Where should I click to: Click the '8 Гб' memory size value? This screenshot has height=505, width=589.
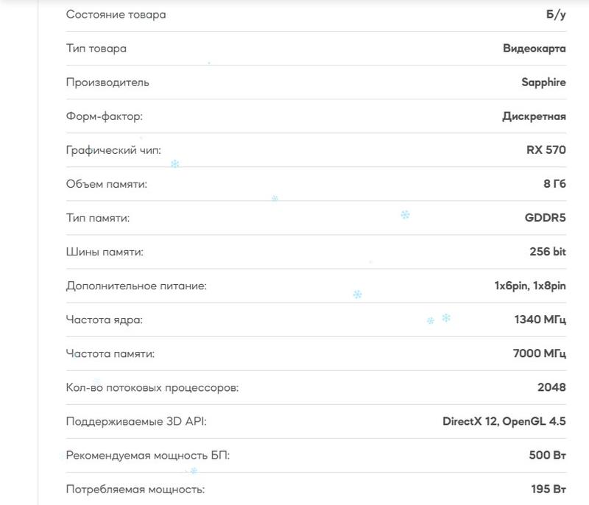click(554, 184)
